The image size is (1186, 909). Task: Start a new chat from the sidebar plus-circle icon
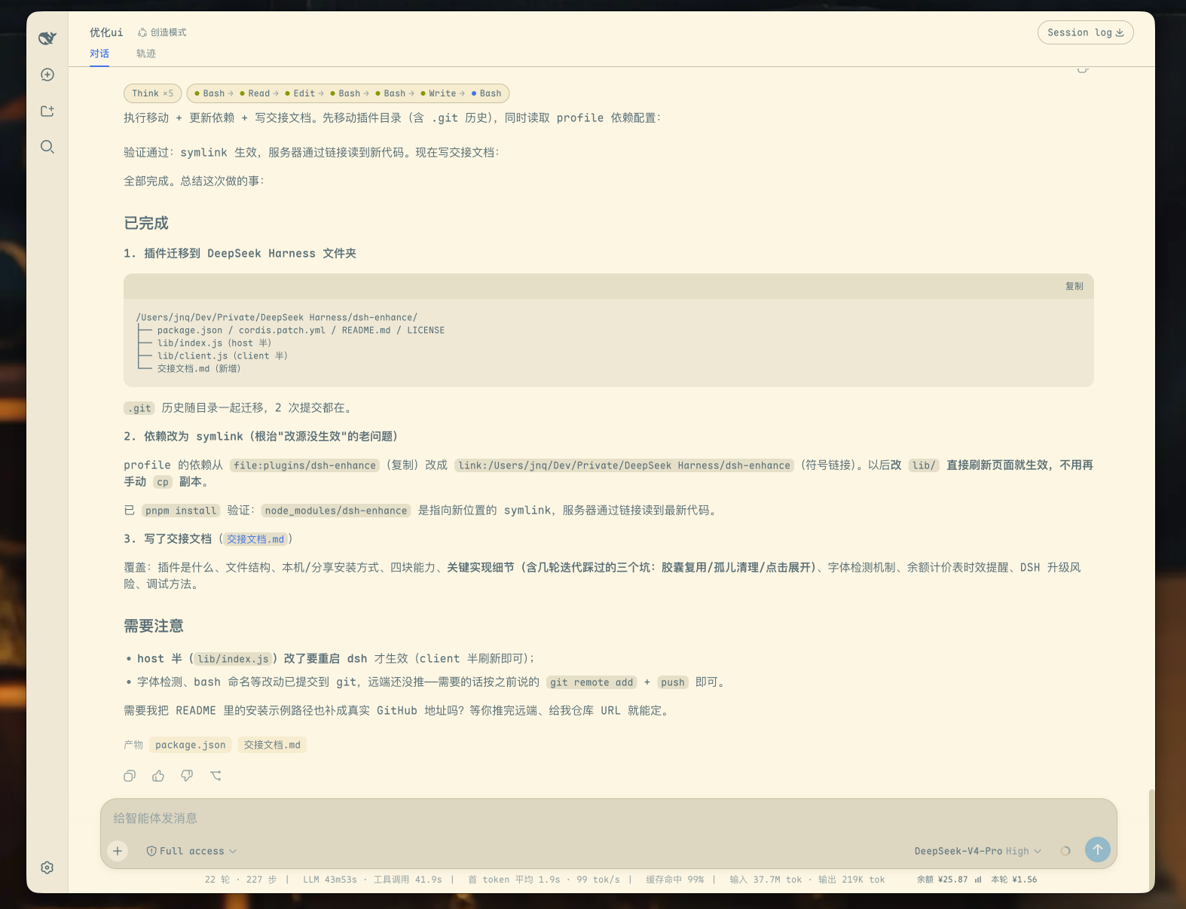47,75
